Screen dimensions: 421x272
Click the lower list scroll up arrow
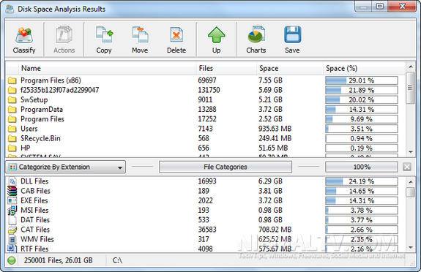pos(410,181)
